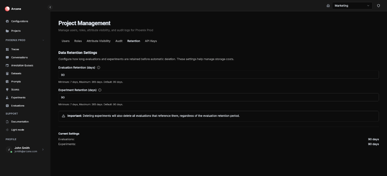Click the PHOENIX PROD section label
Image resolution: width=387 pixels, height=176 pixels.
pos(15,40)
